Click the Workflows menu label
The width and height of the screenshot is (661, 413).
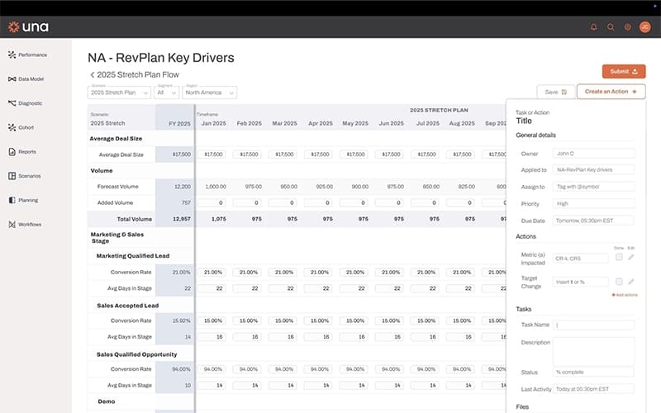(30, 224)
